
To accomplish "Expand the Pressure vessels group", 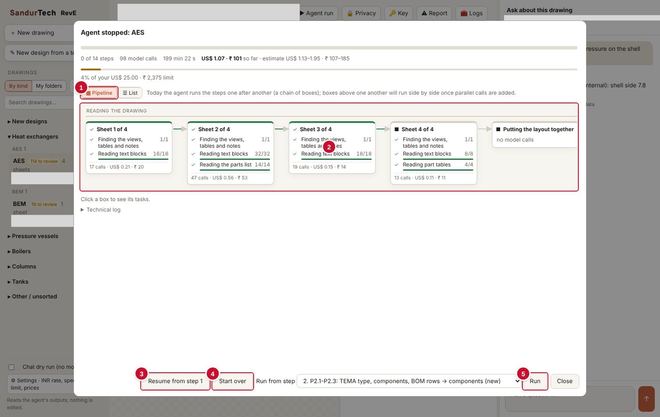I will [33, 236].
